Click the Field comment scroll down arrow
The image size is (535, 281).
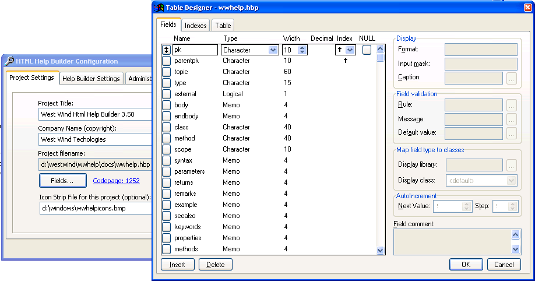point(516,250)
